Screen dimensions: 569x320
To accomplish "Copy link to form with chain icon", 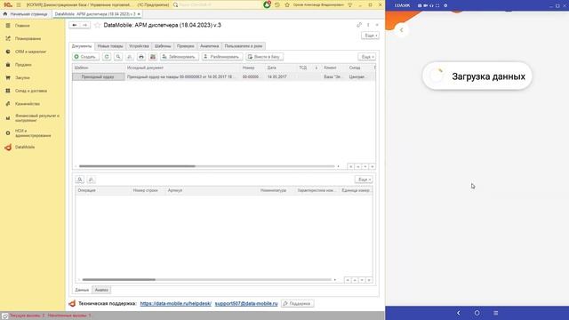I will [359, 25].
